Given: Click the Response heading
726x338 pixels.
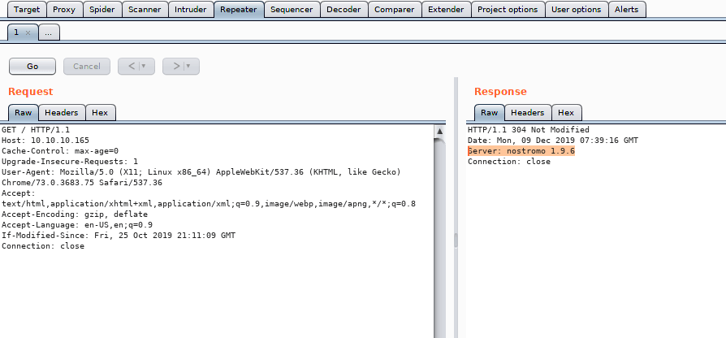Looking at the screenshot, I should point(500,92).
